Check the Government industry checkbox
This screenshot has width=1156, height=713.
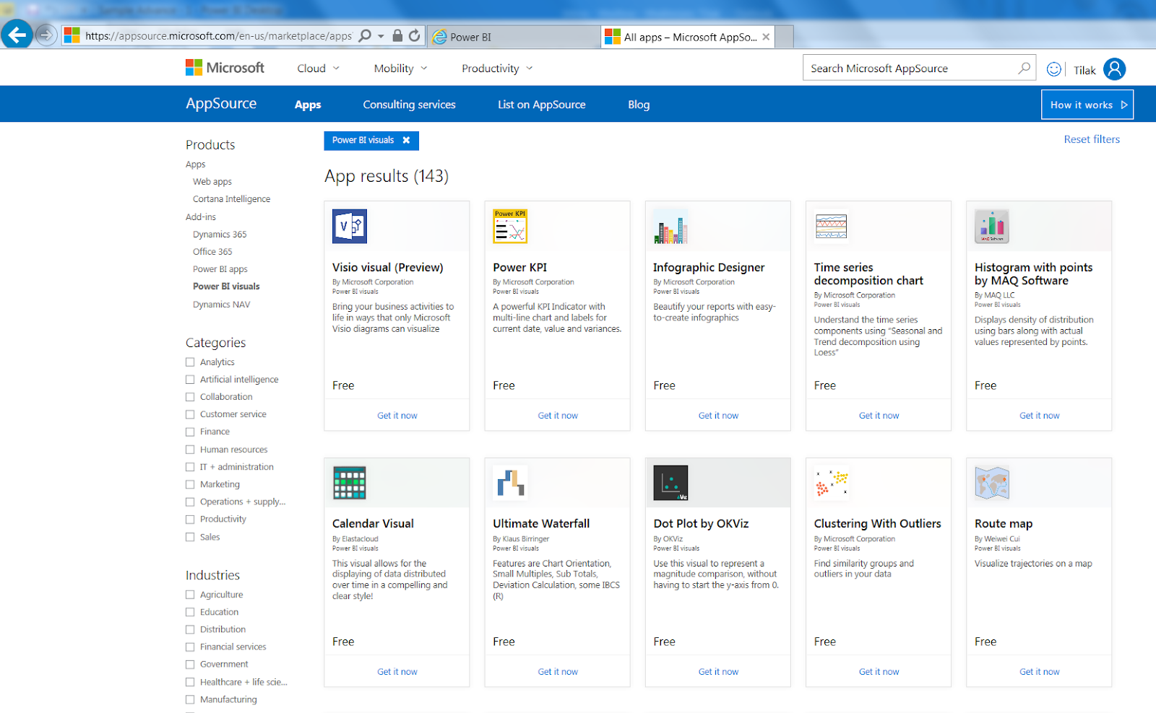[190, 665]
